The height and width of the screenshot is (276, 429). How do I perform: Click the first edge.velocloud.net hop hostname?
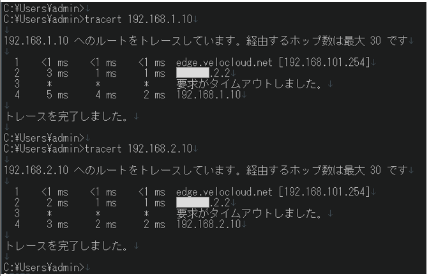[x=224, y=63]
